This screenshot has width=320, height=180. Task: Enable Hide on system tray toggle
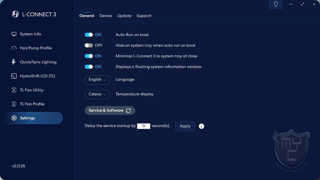pyautogui.click(x=89, y=45)
